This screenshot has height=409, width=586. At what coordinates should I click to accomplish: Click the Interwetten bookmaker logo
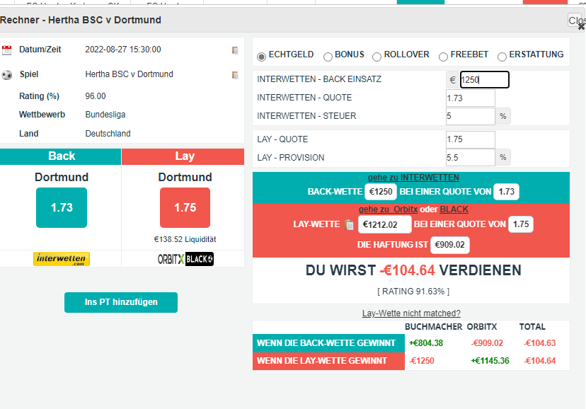coord(62,259)
